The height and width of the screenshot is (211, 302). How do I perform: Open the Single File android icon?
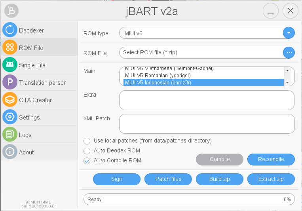tap(10, 65)
